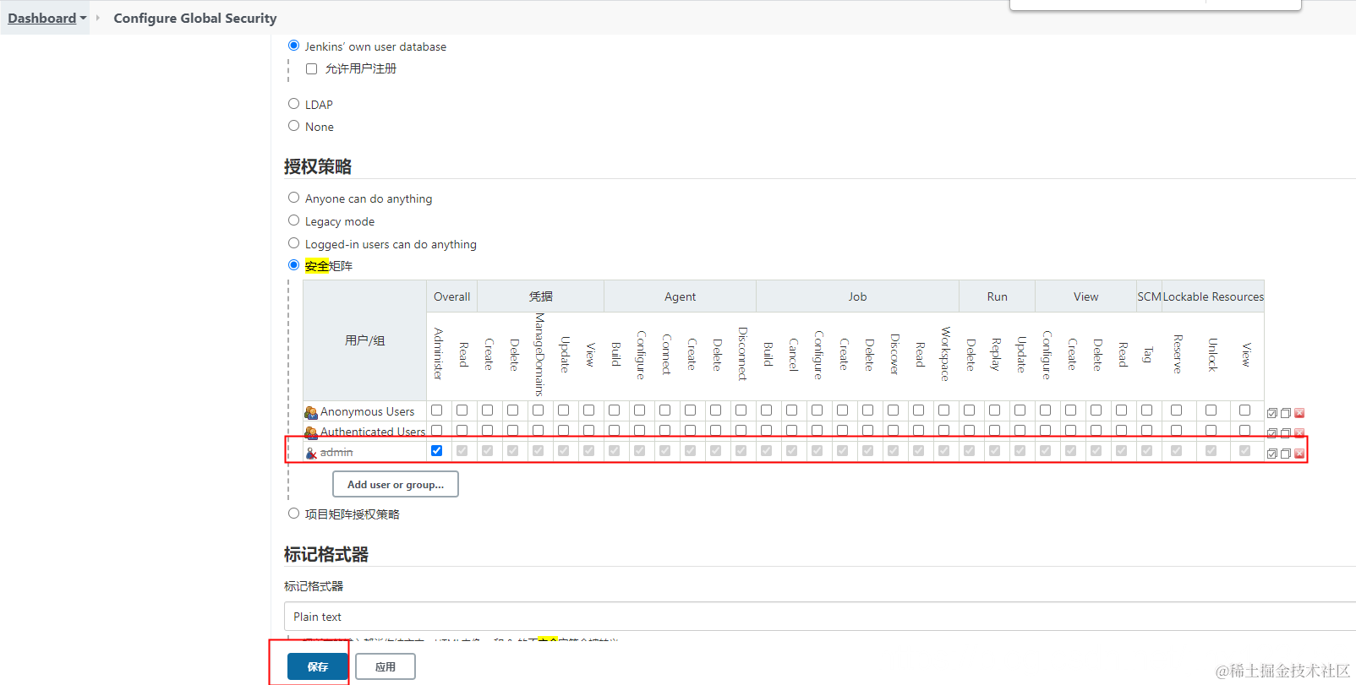Enable Overall Read for Anonymous Users
The image size is (1356, 685).
click(462, 410)
